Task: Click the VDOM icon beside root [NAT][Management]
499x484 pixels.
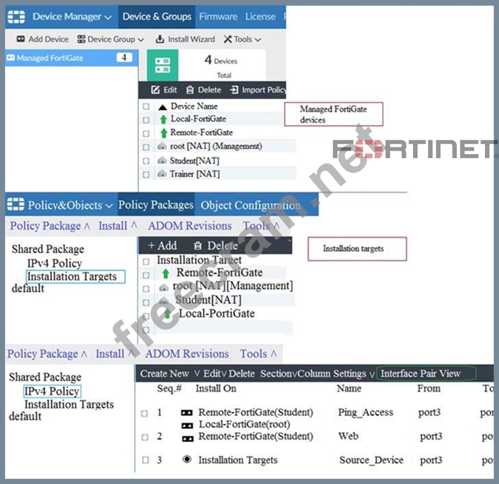Action: click(x=164, y=288)
